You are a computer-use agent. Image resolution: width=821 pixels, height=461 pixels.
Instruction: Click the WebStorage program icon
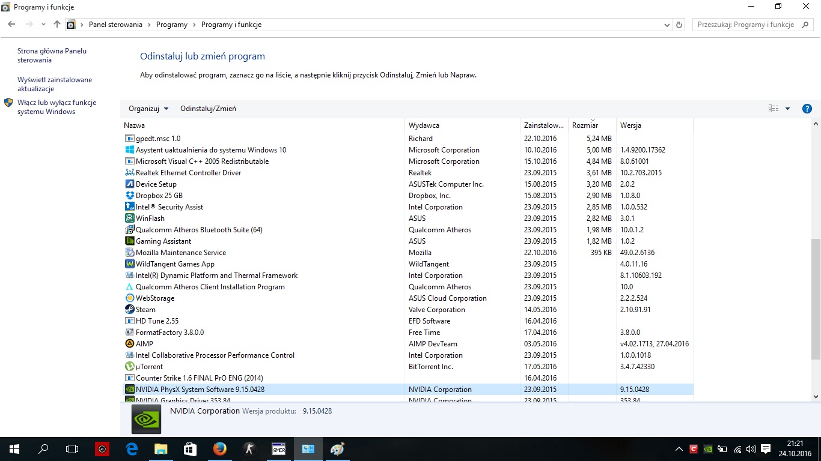click(129, 298)
